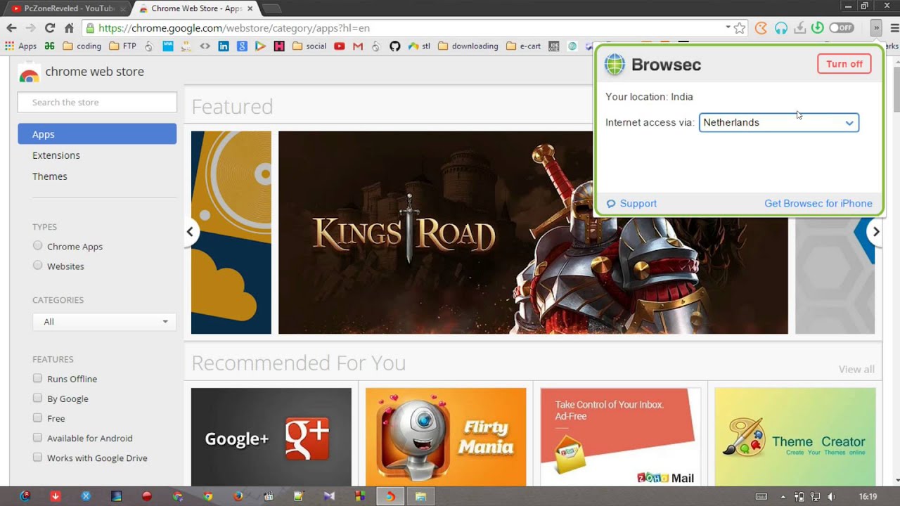The image size is (900, 506).
Task: Open the Support link in Browsec popup
Action: pyautogui.click(x=631, y=204)
